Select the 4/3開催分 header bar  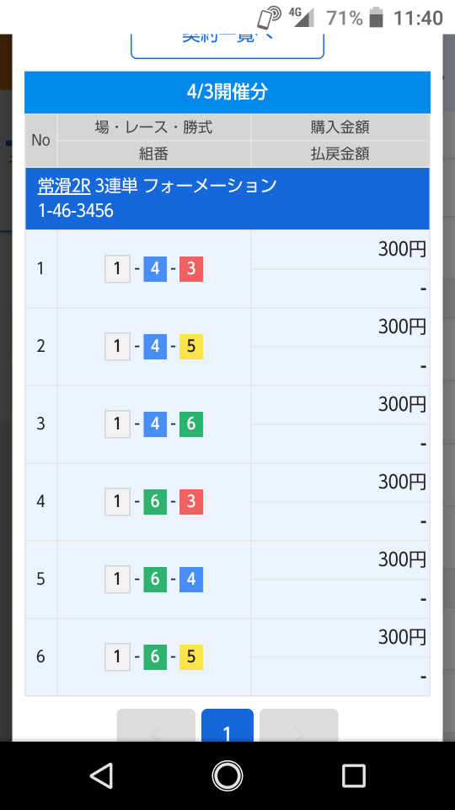pyautogui.click(x=227, y=92)
